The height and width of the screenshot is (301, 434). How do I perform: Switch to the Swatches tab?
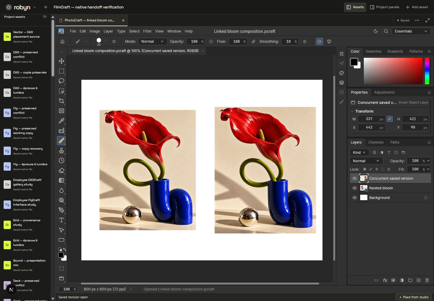click(x=373, y=51)
